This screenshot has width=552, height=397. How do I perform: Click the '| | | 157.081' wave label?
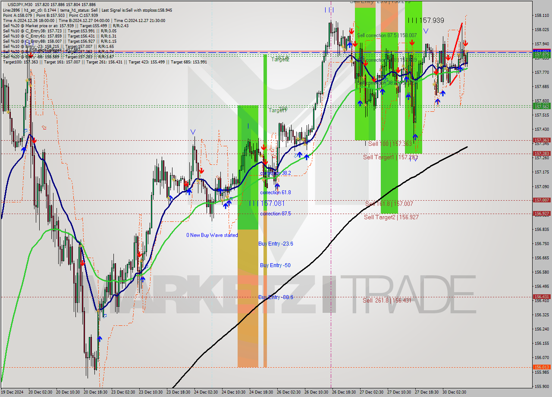pos(267,203)
